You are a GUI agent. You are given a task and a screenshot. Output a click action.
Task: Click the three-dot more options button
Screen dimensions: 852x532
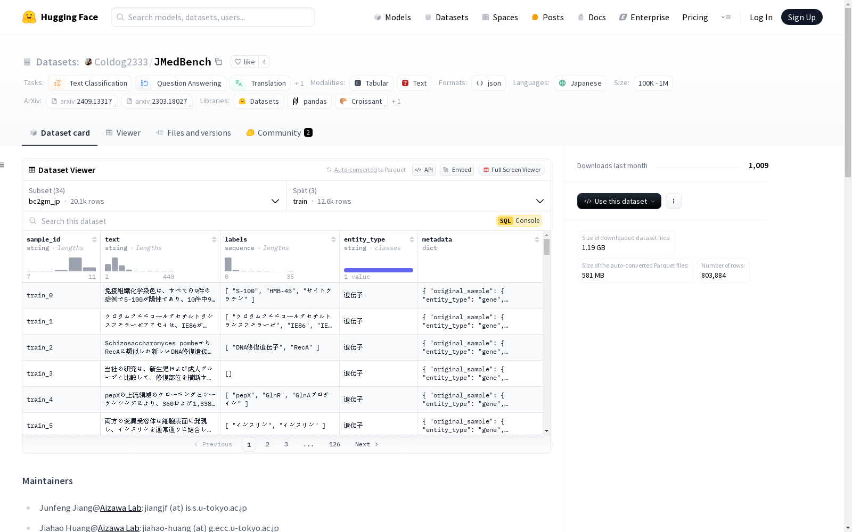(674, 201)
